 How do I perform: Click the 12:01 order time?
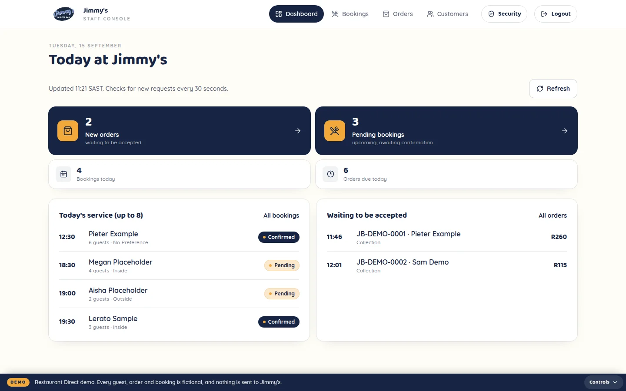pos(334,265)
